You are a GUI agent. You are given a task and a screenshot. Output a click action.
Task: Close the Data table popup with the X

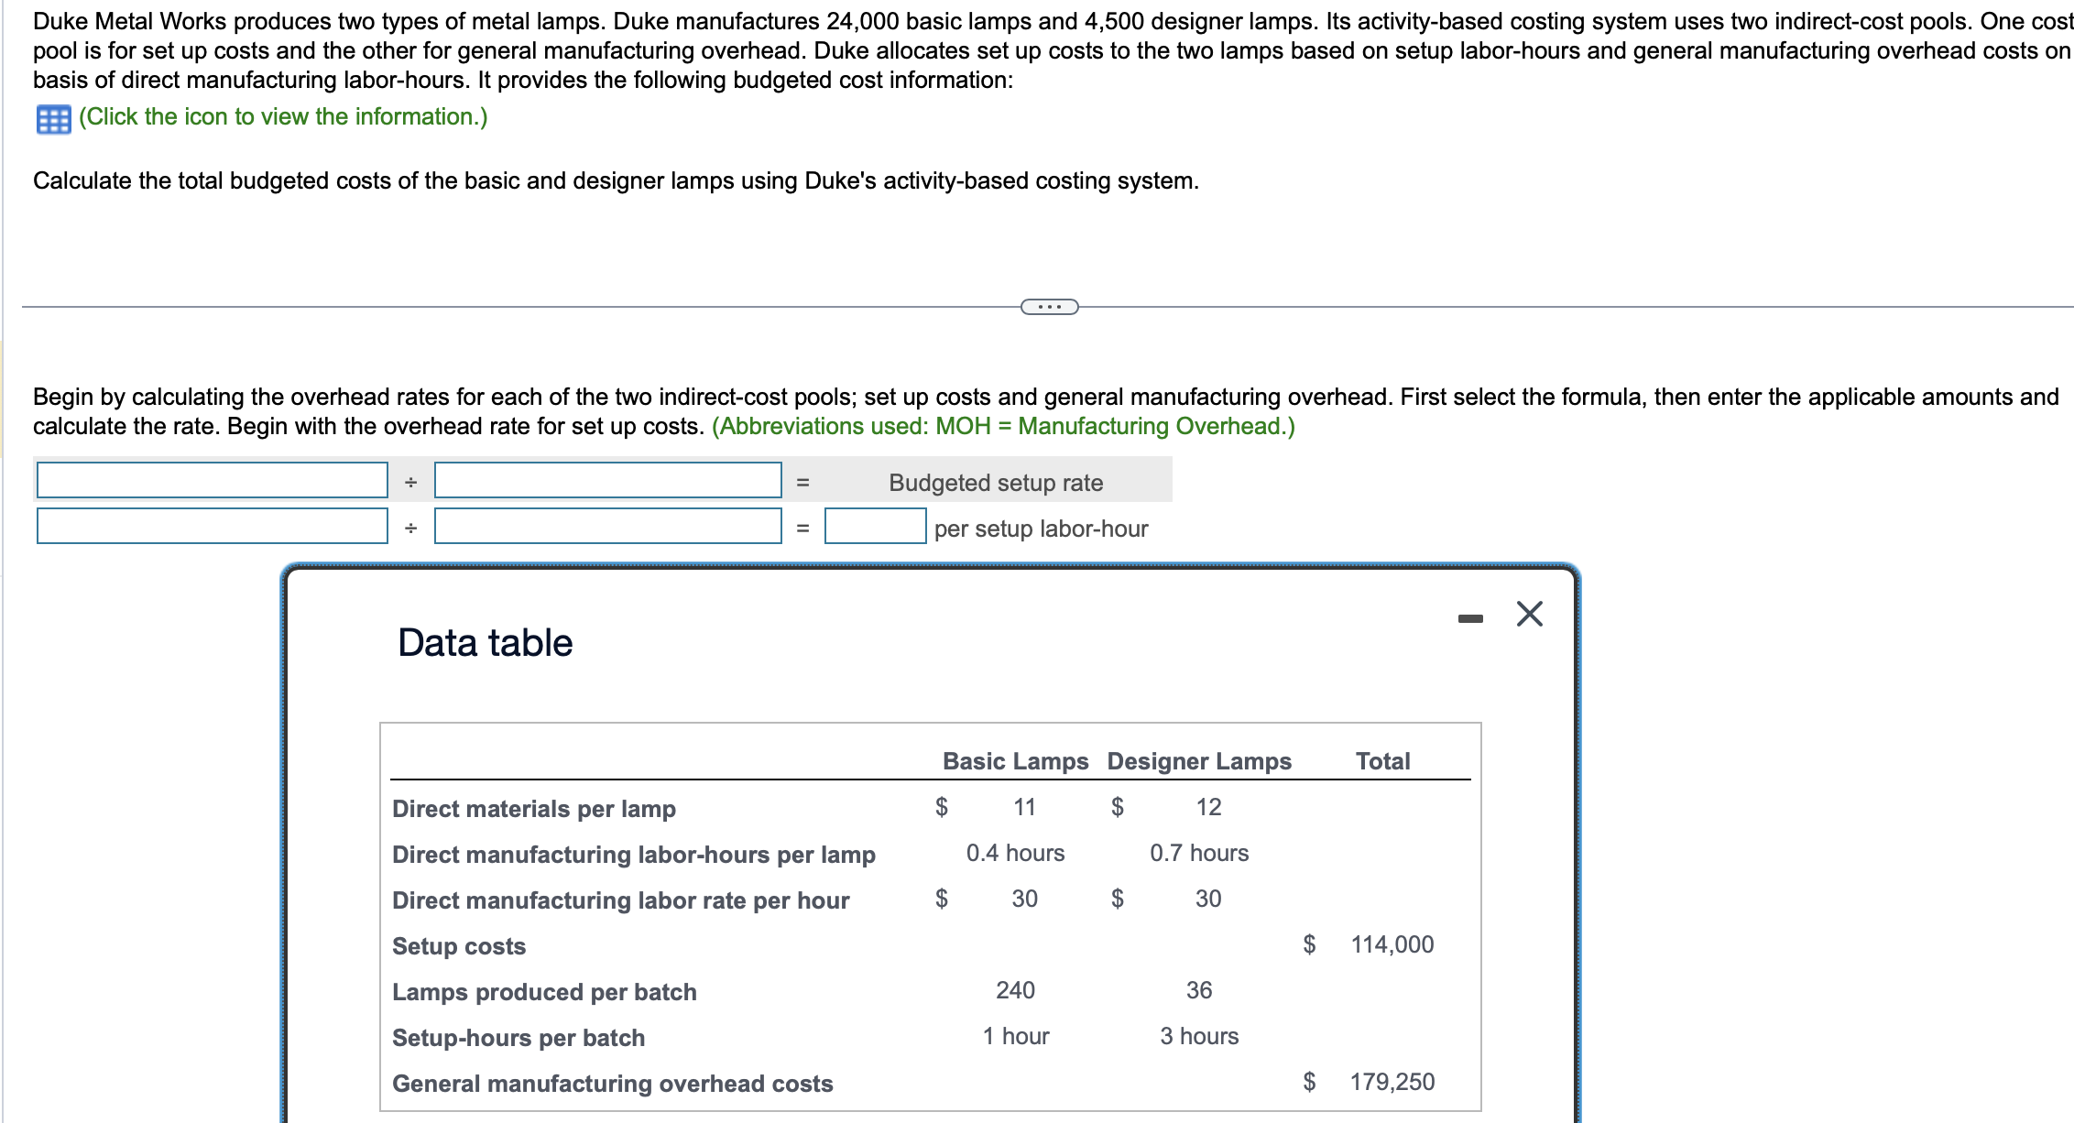[x=1528, y=615]
